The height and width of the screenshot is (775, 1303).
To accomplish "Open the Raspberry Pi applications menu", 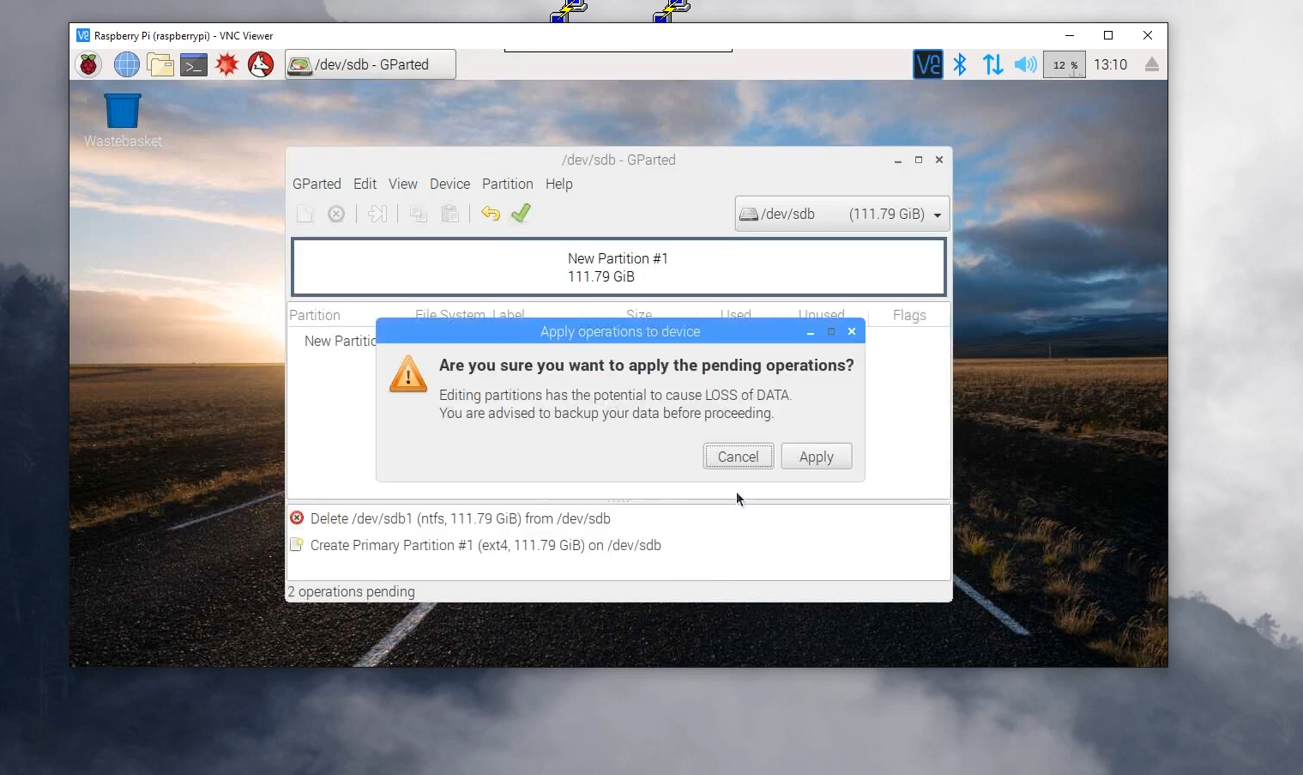I will [88, 64].
